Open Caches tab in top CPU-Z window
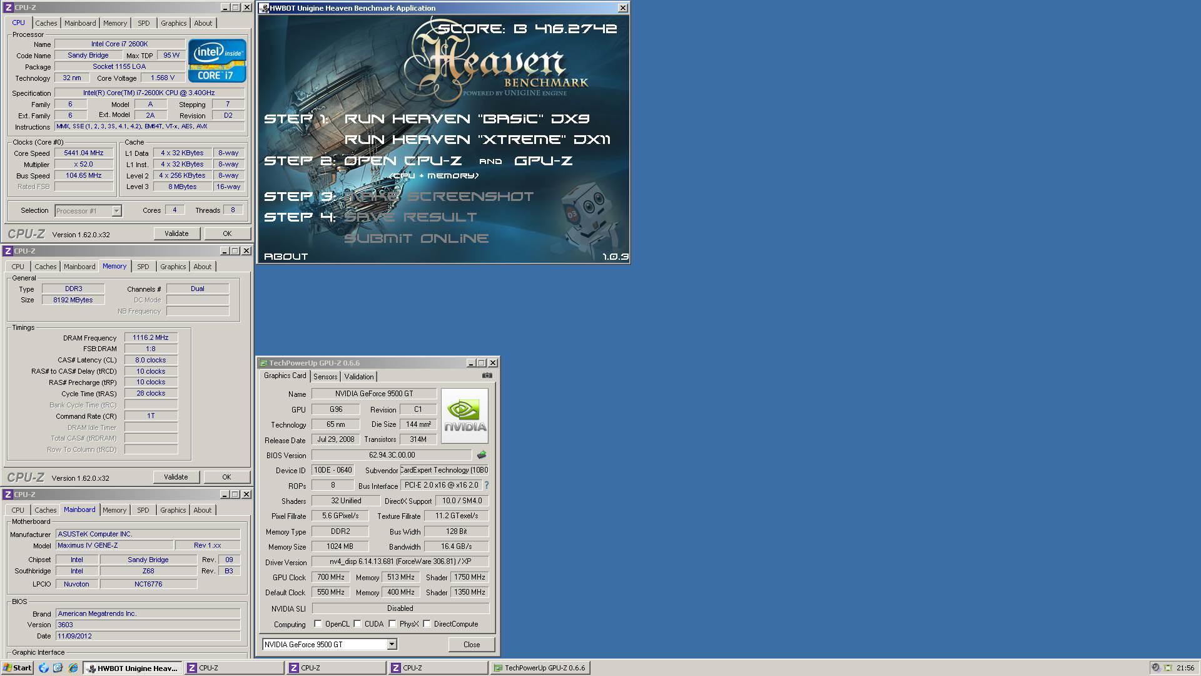1201x676 pixels. (x=46, y=23)
